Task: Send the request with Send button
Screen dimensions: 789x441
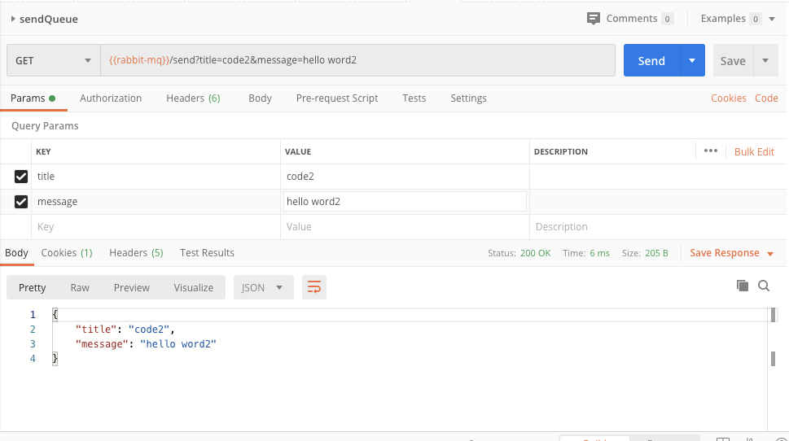Action: (x=651, y=60)
